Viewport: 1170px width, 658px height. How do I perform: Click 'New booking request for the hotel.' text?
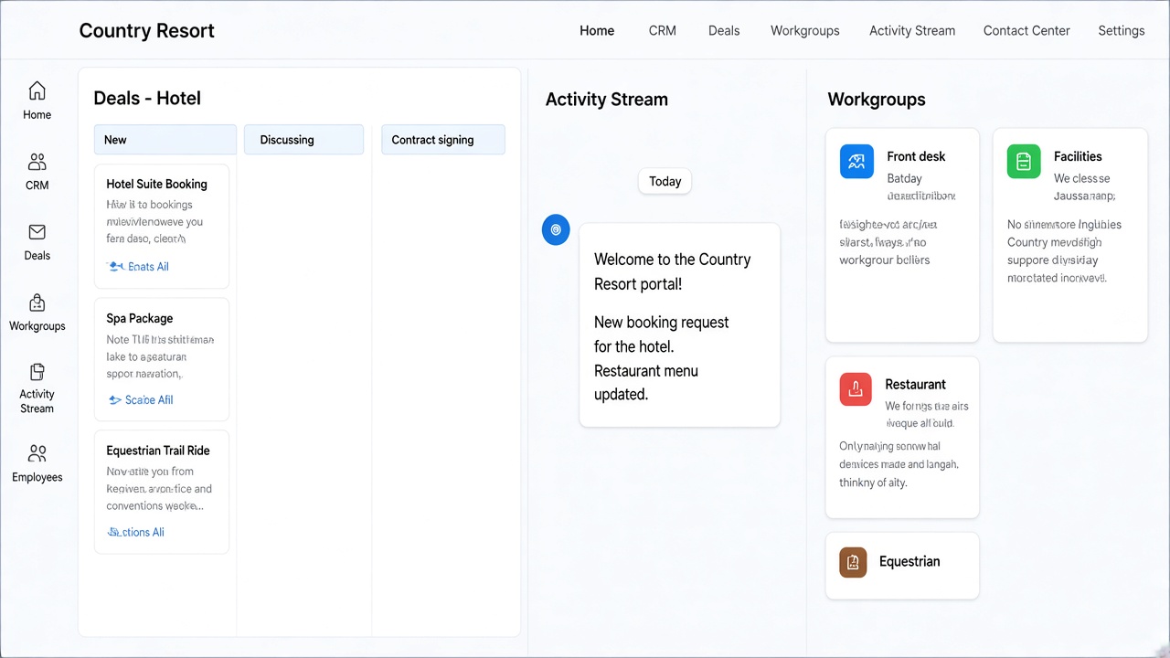coord(662,334)
